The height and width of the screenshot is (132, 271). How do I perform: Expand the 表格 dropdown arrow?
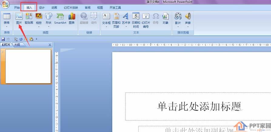tap(7, 27)
